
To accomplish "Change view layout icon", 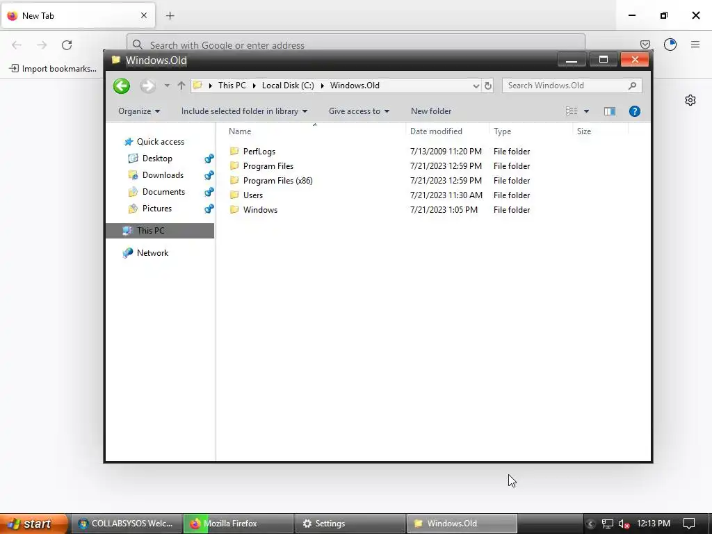I will 572,111.
